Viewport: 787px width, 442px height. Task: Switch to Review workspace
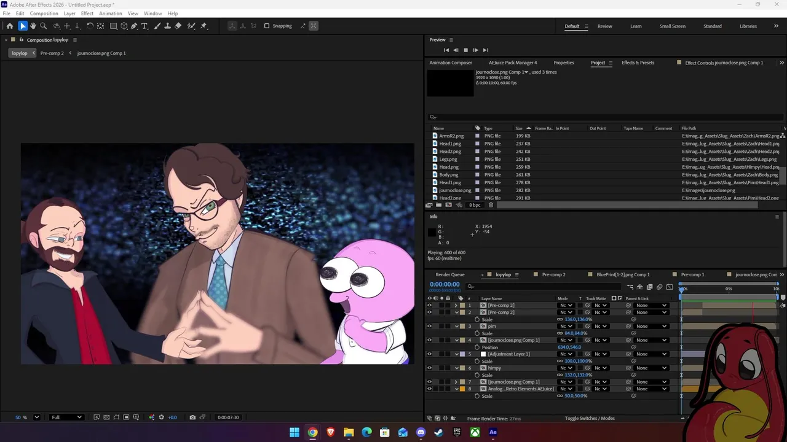pos(604,26)
